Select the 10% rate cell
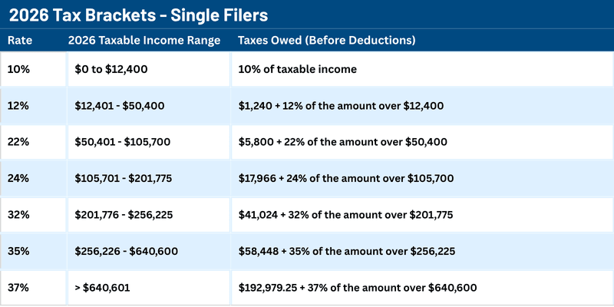Image resolution: width=614 pixels, height=307 pixels. [18, 69]
